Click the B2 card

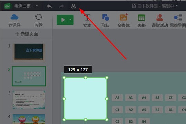(x=131, y=121)
